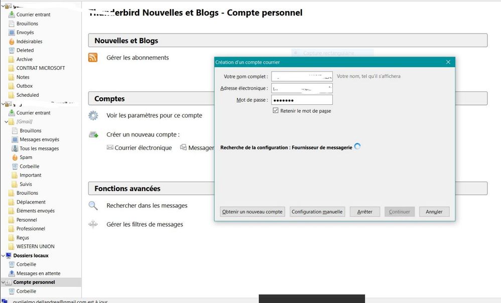Click the Deleted trash icon

12,51
